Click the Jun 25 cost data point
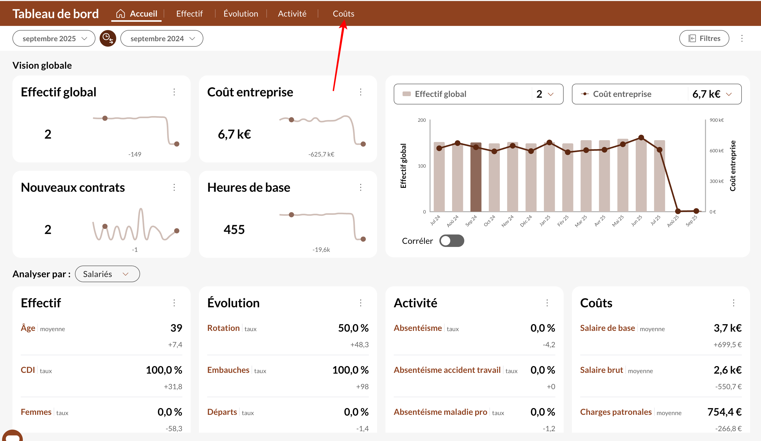The width and height of the screenshot is (761, 441). point(641,138)
